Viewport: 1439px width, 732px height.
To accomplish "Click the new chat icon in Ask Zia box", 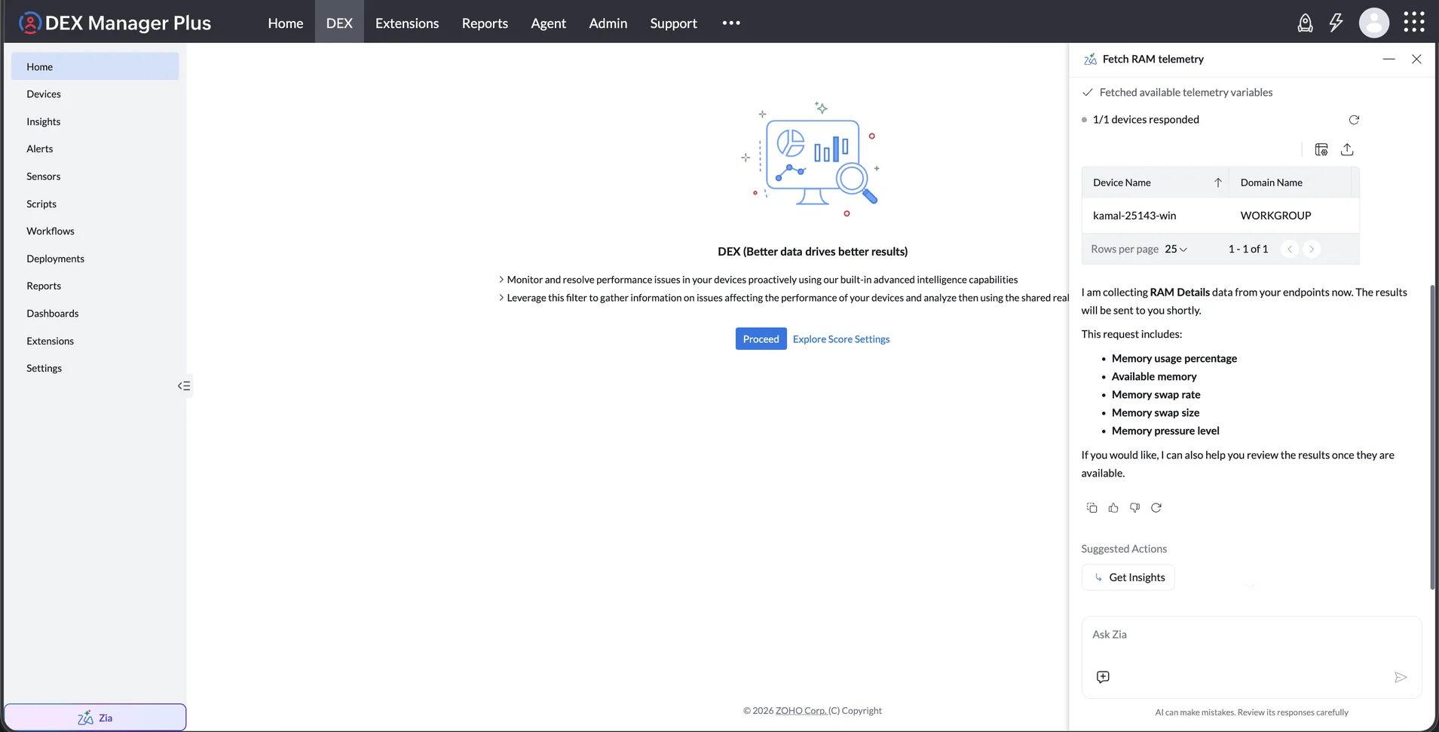I will [x=1103, y=677].
